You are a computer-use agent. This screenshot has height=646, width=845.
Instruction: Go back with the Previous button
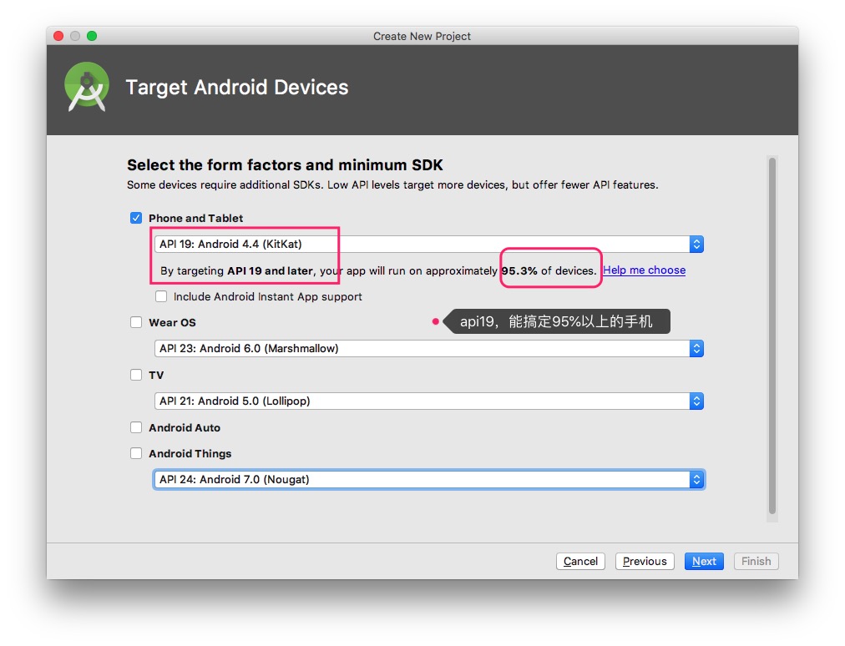click(x=645, y=562)
